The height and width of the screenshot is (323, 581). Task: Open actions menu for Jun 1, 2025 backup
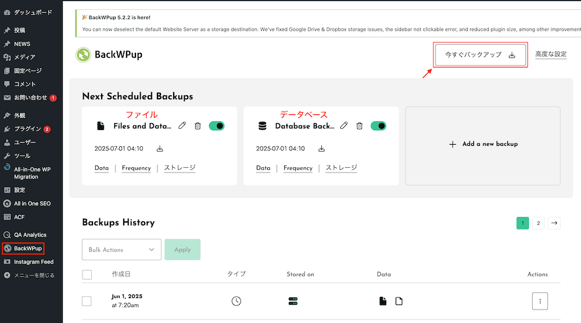tap(540, 301)
